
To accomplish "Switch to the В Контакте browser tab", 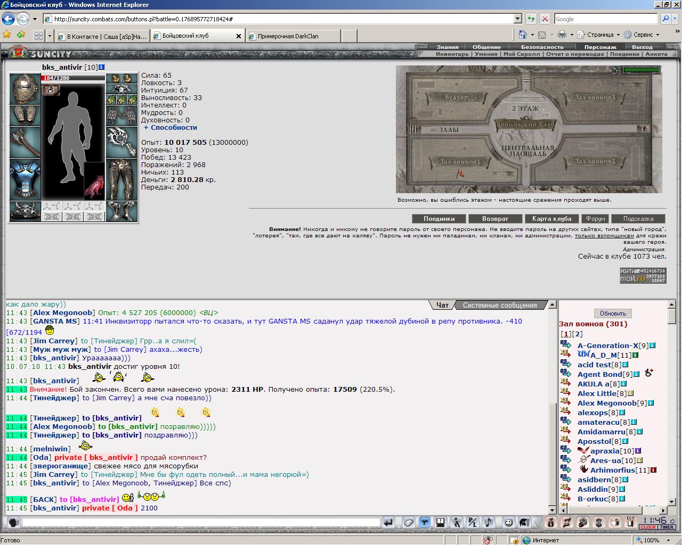I will (102, 36).
